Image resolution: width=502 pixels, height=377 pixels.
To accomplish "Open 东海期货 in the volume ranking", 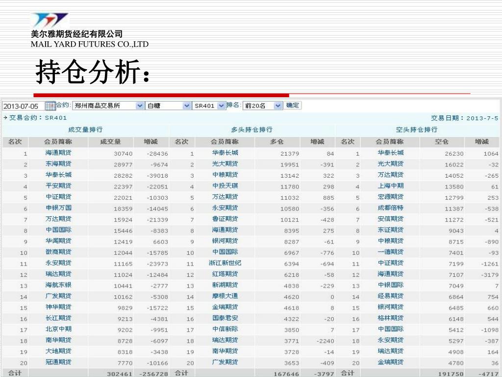I will (58, 164).
